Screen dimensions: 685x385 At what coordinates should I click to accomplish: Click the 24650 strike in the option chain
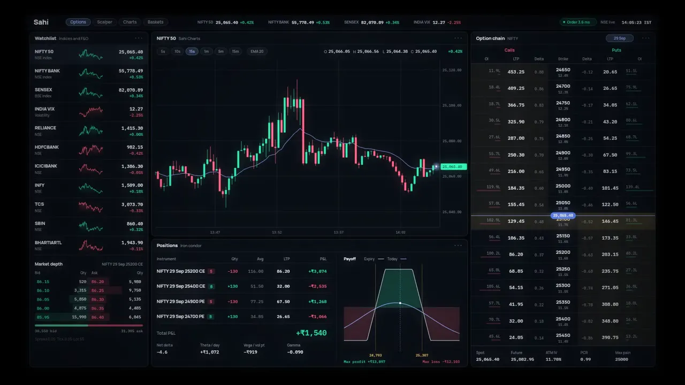point(563,70)
